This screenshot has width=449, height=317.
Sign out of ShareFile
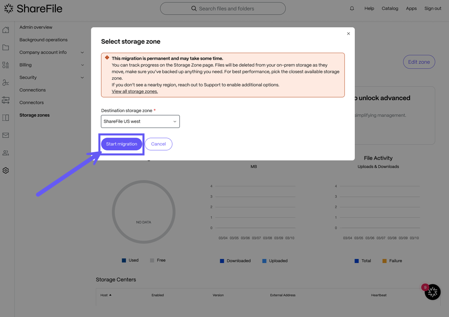[x=433, y=9]
